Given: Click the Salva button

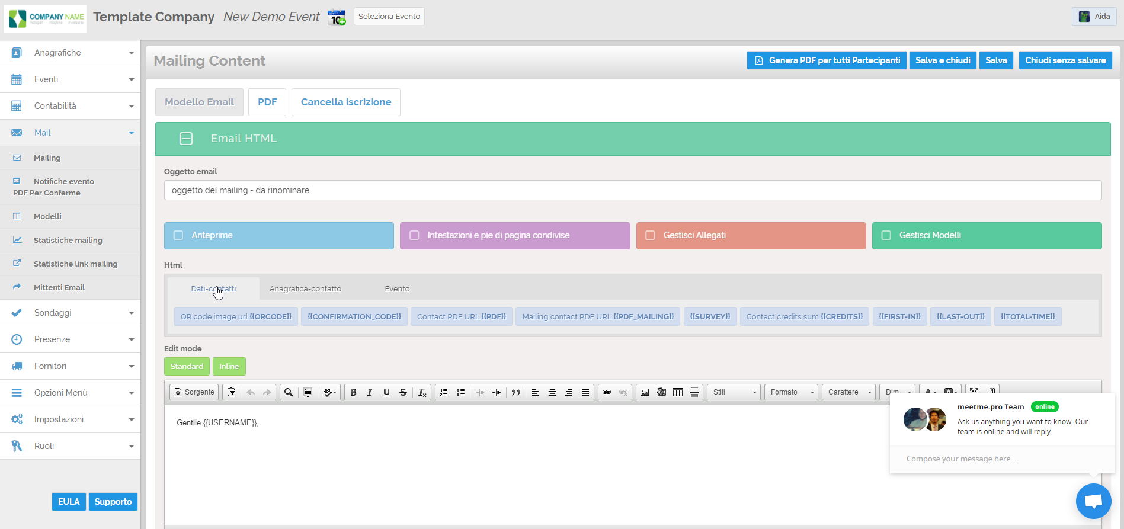Looking at the screenshot, I should coord(996,60).
